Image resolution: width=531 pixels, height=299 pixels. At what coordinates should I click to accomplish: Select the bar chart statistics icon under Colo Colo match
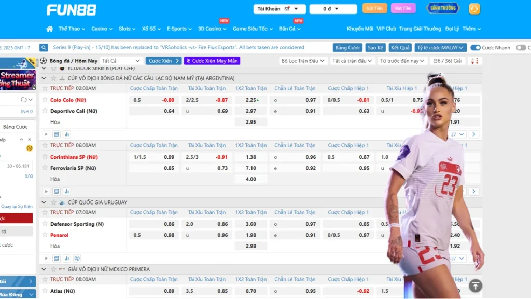66,134
